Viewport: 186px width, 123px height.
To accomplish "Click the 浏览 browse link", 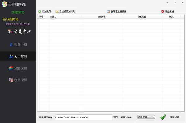I will point(116,117).
